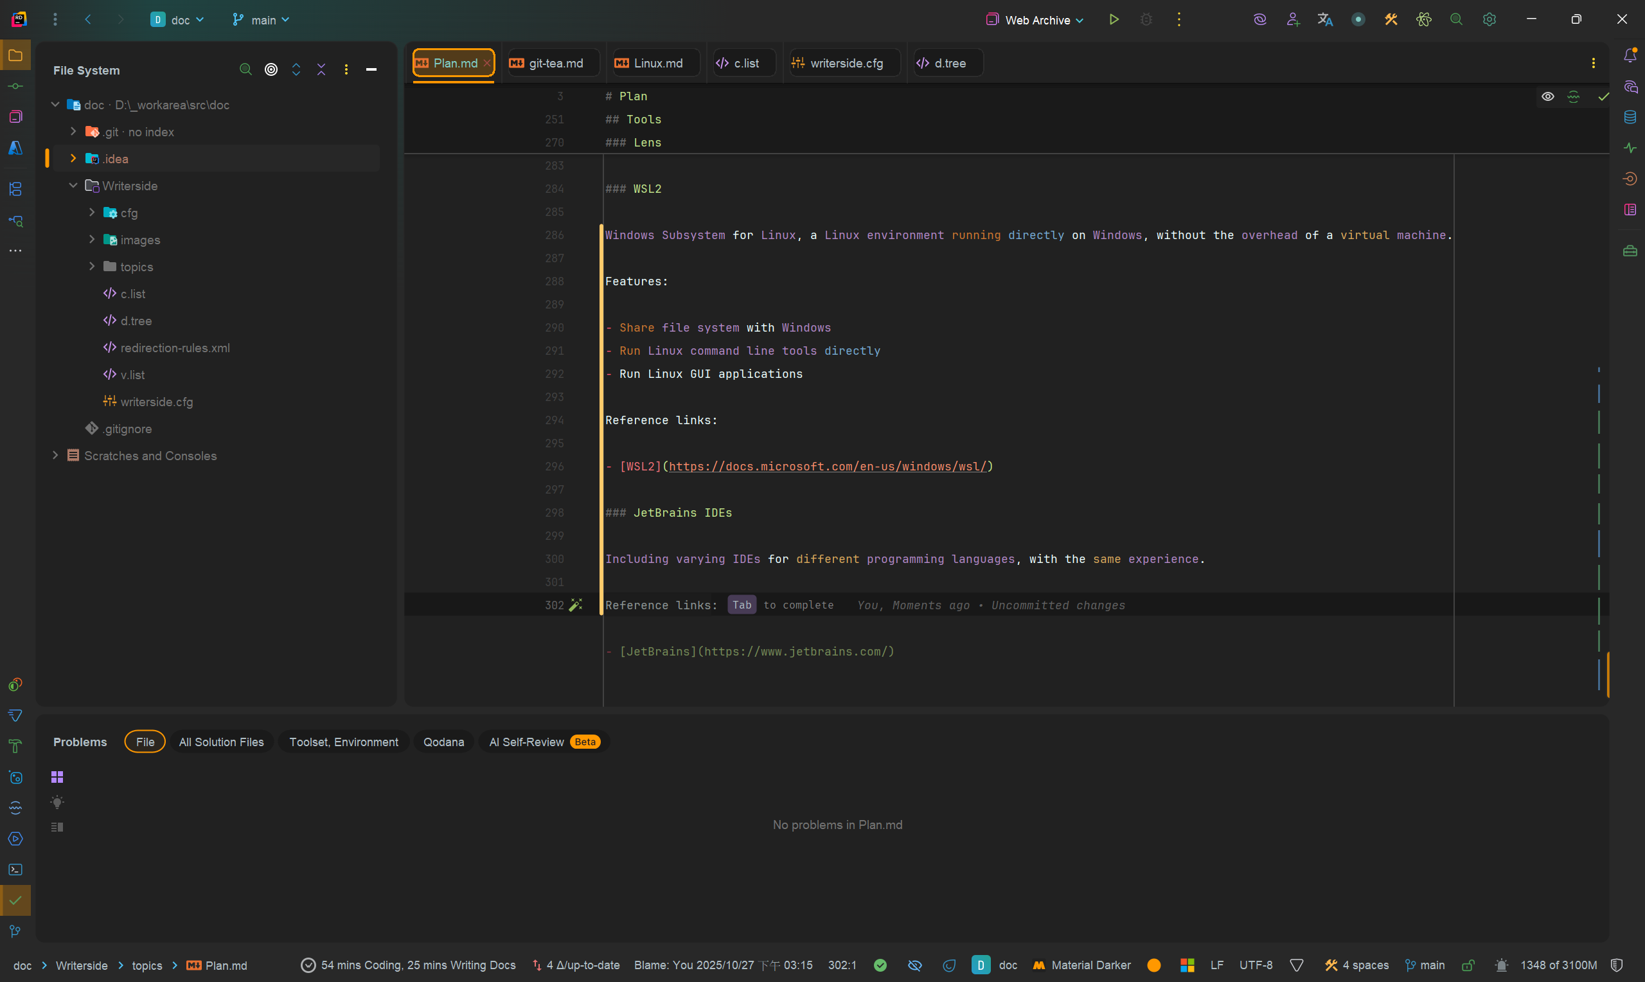Open the Web Archive run configuration dropdown

pyautogui.click(x=1035, y=20)
